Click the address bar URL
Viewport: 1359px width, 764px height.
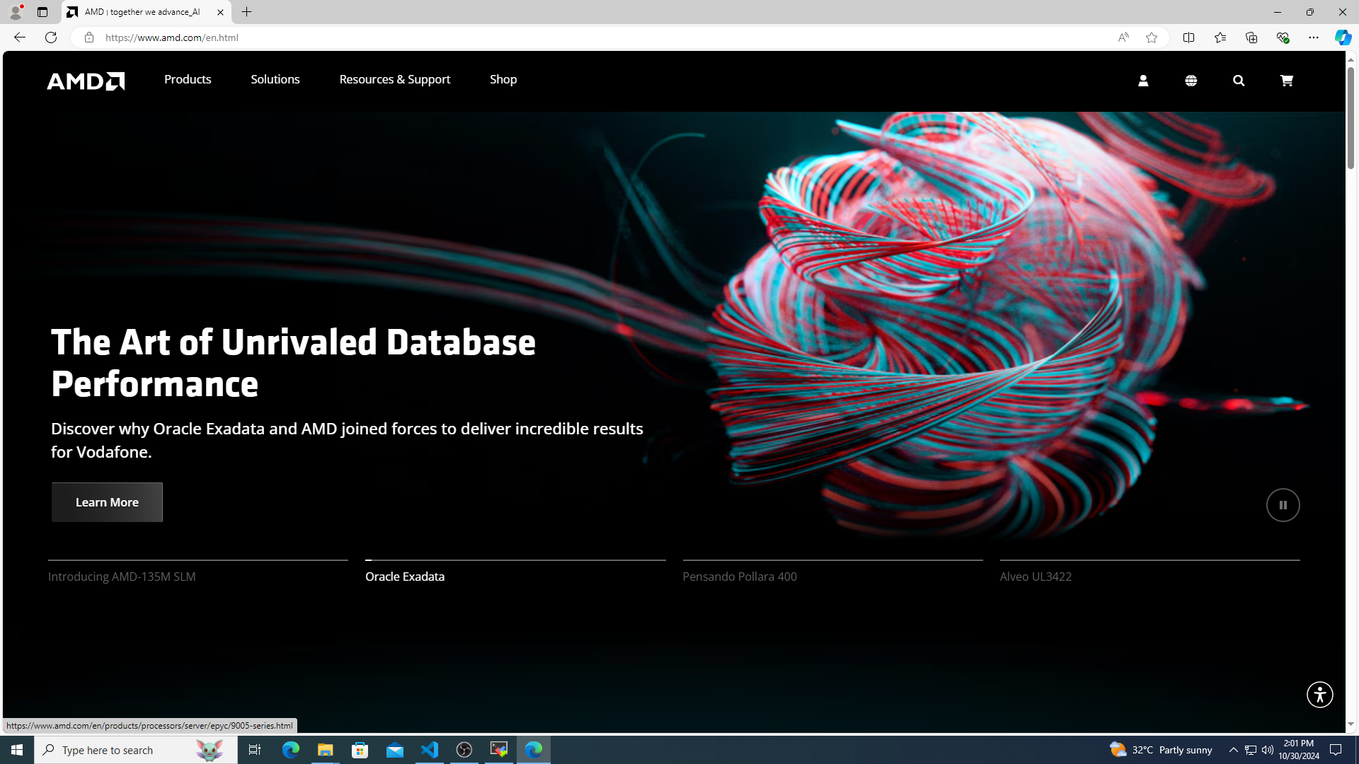[x=172, y=37]
